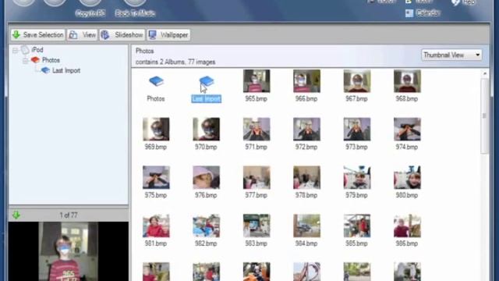The image size is (499, 281).
Task: Select thumbnail 965.bmp
Action: pos(257,81)
